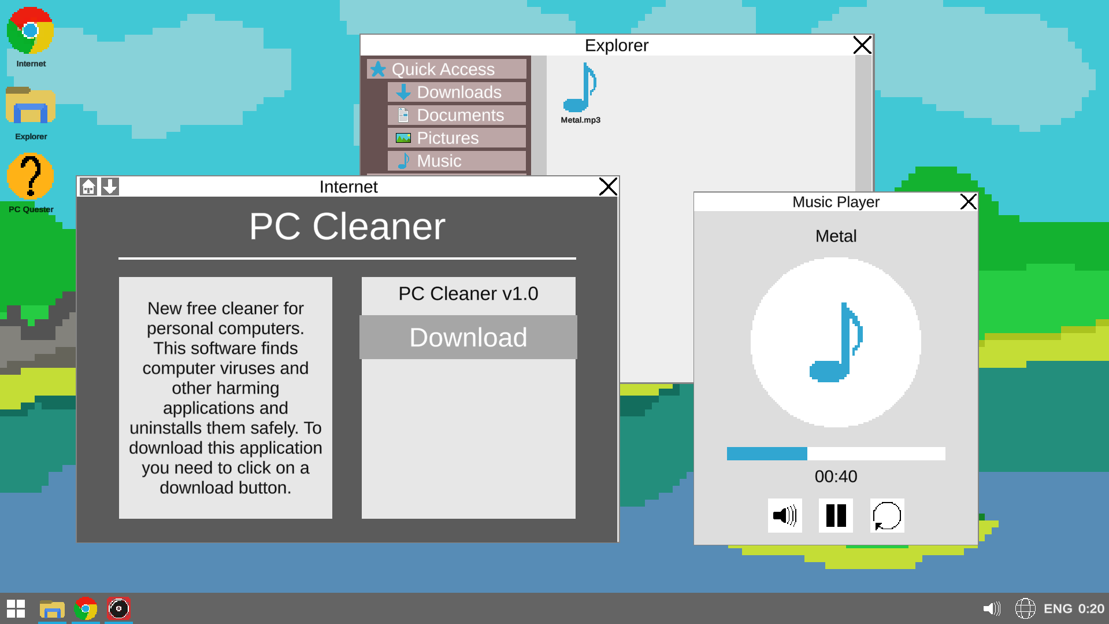
Task: Click the PC Cleaner v1.0 heading
Action: coord(468,294)
